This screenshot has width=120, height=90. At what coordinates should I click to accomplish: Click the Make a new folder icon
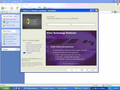pyautogui.click(x=4, y=19)
